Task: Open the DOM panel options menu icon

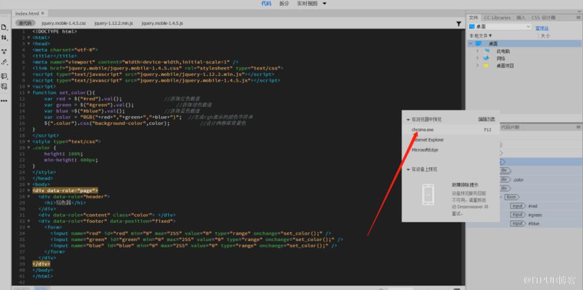Action: pyautogui.click(x=578, y=127)
